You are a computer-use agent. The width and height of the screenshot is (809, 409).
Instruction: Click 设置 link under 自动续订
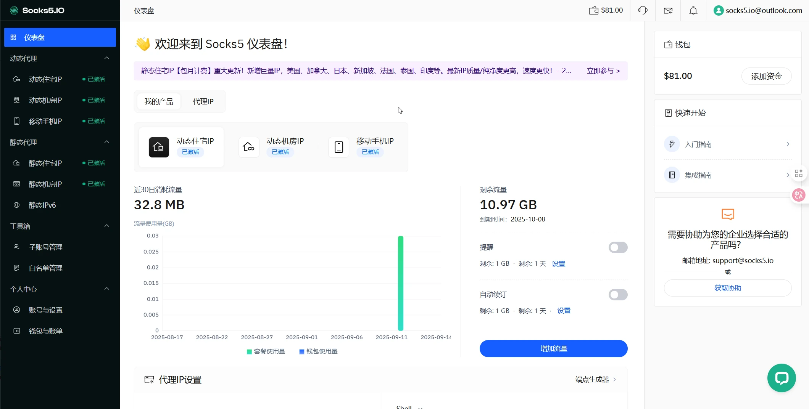click(564, 311)
